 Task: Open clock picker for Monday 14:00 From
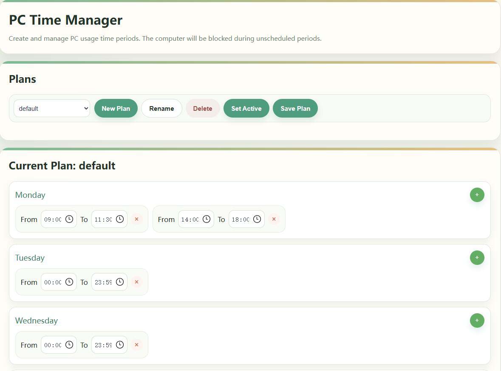click(207, 219)
